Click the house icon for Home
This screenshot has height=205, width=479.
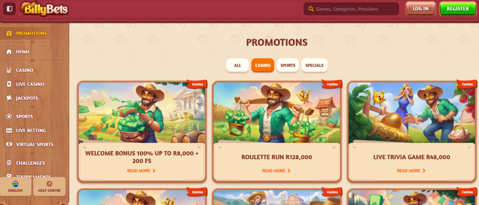9,52
